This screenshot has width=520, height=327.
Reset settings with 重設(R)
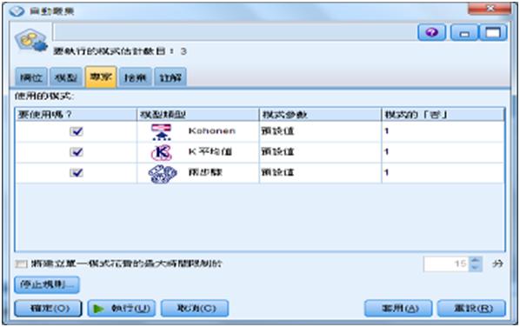click(x=471, y=309)
